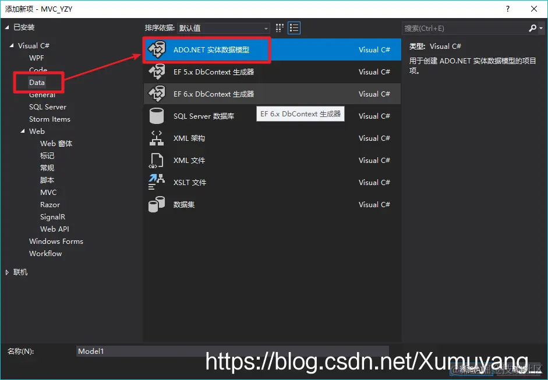The height and width of the screenshot is (380, 548).
Task: Select EF 6.x DbContext 生成器 row text
Action: tap(214, 94)
